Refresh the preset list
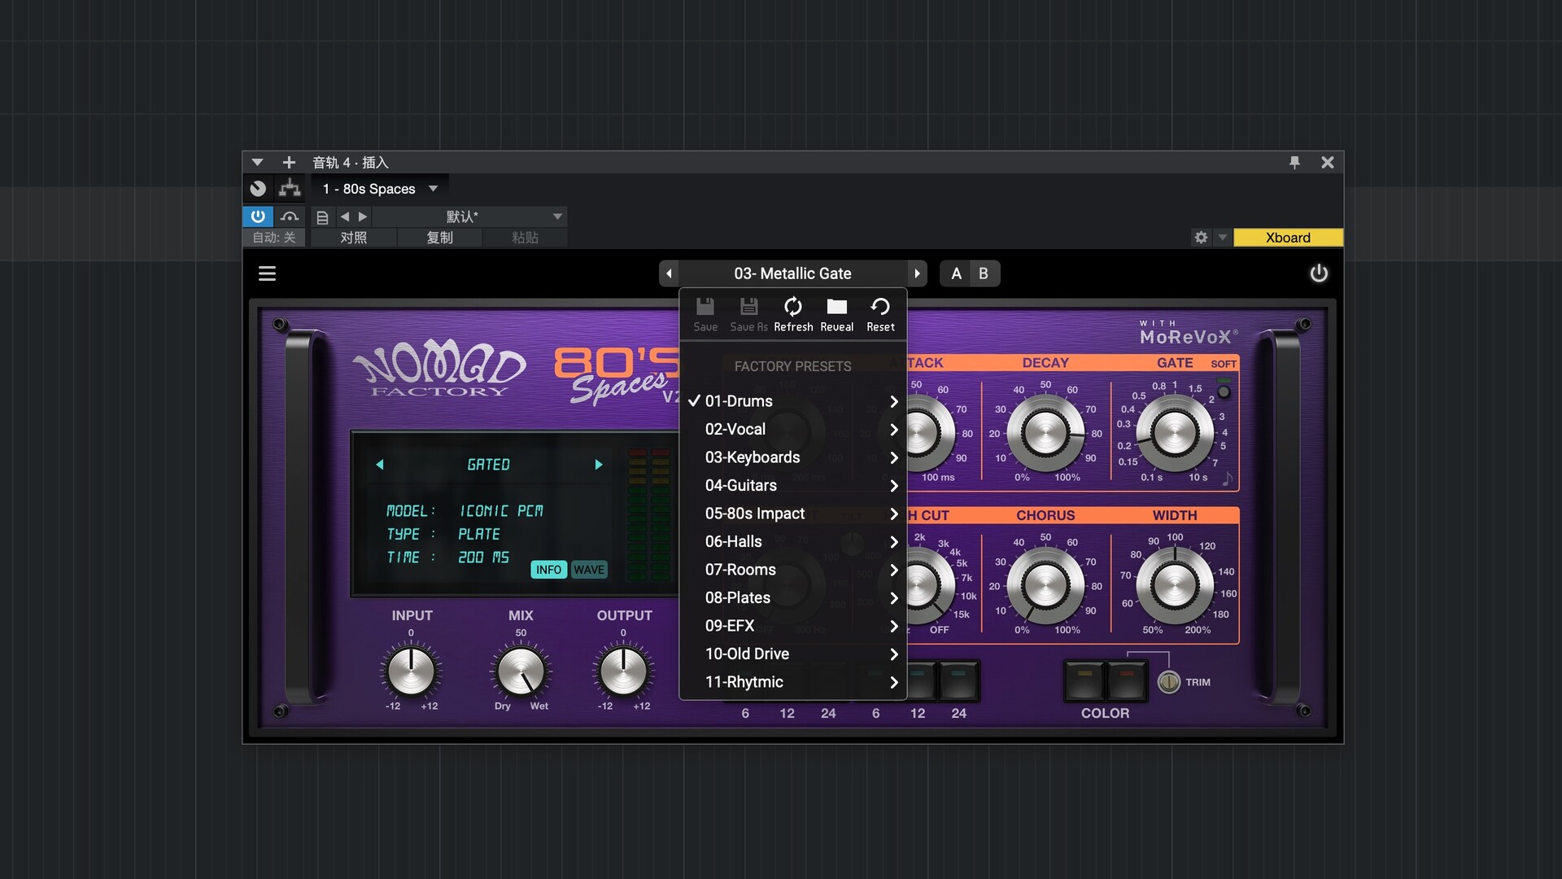This screenshot has height=879, width=1562. coord(793,314)
